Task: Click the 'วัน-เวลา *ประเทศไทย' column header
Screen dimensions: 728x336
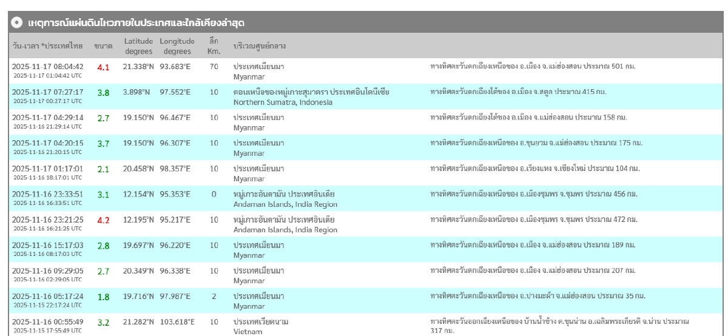Action: click(x=47, y=46)
